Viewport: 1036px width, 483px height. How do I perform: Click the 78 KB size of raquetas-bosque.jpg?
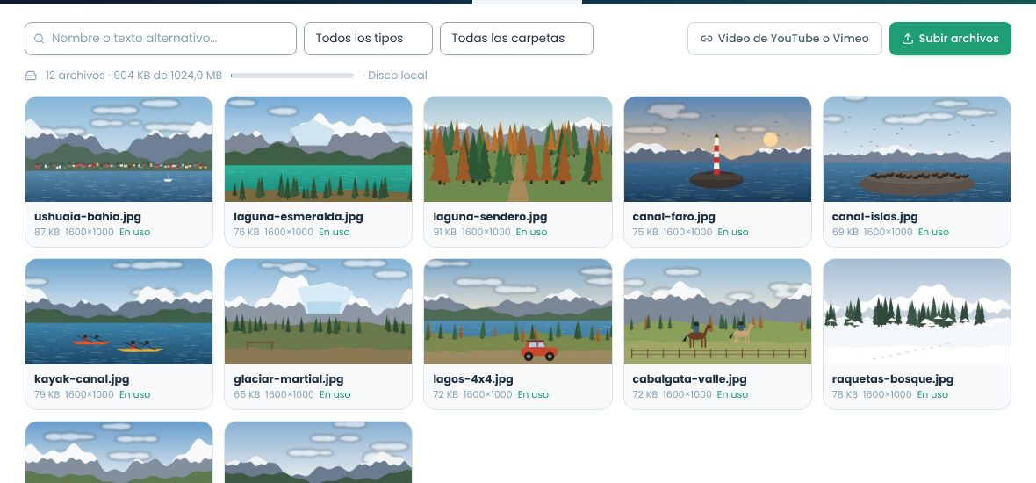coord(845,394)
